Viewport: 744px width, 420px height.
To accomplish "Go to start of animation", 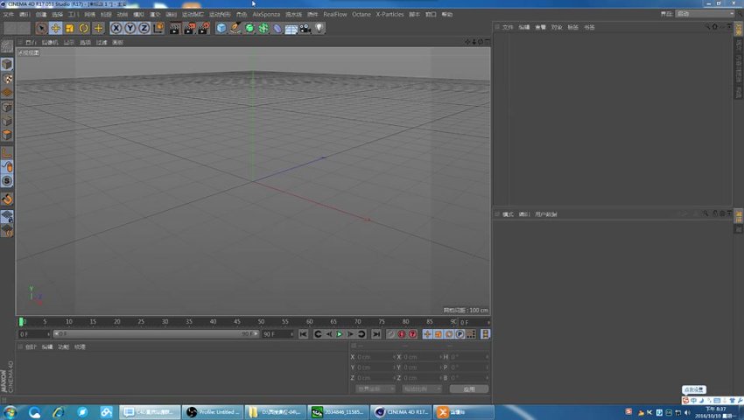I will [303, 334].
